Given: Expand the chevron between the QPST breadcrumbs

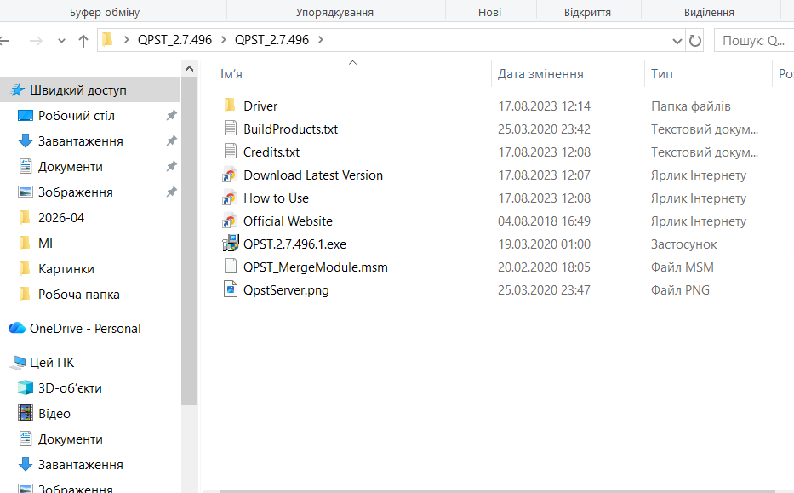Looking at the screenshot, I should click(223, 39).
